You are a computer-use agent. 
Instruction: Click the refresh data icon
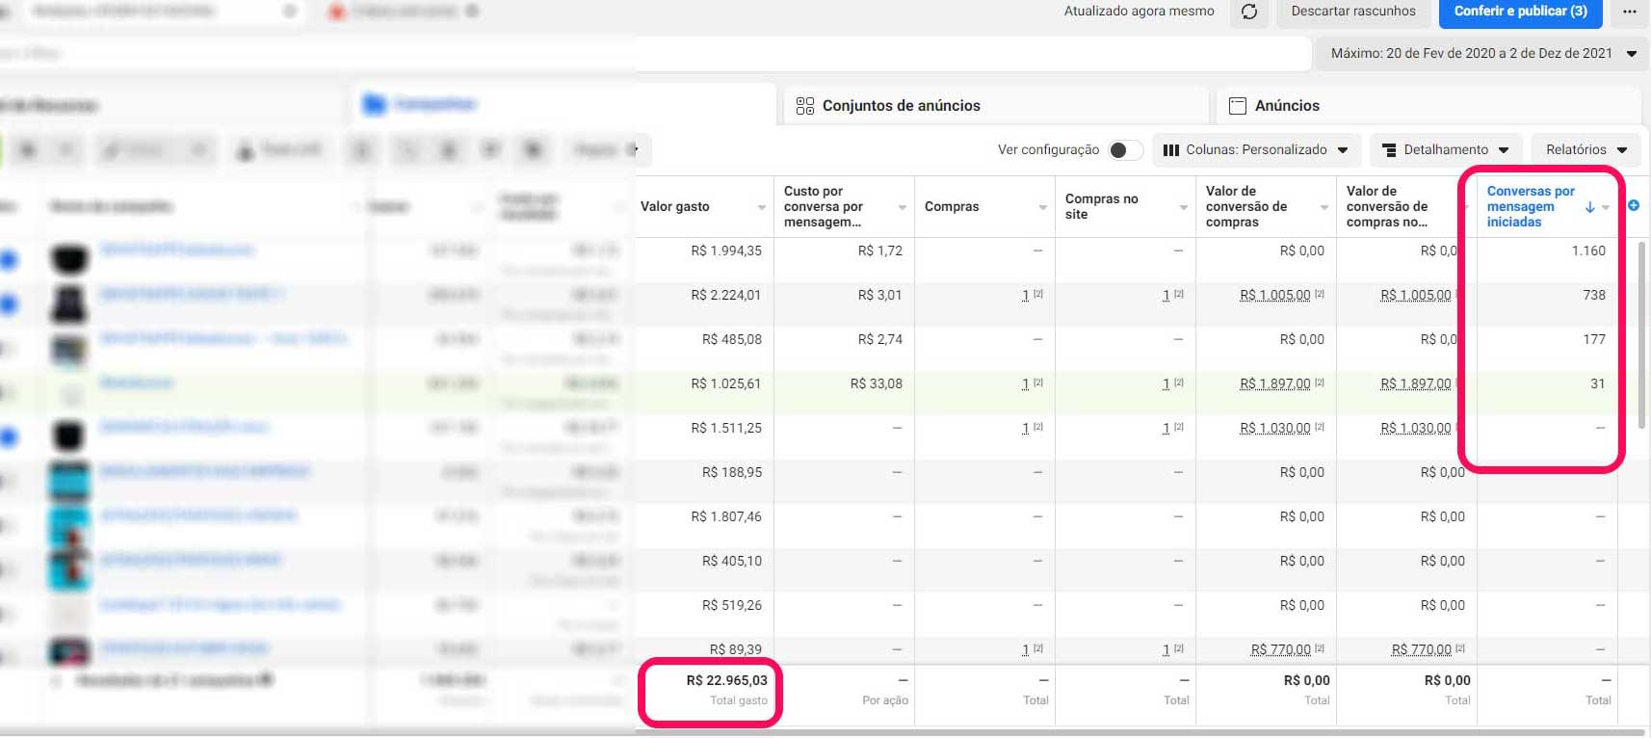point(1249,12)
